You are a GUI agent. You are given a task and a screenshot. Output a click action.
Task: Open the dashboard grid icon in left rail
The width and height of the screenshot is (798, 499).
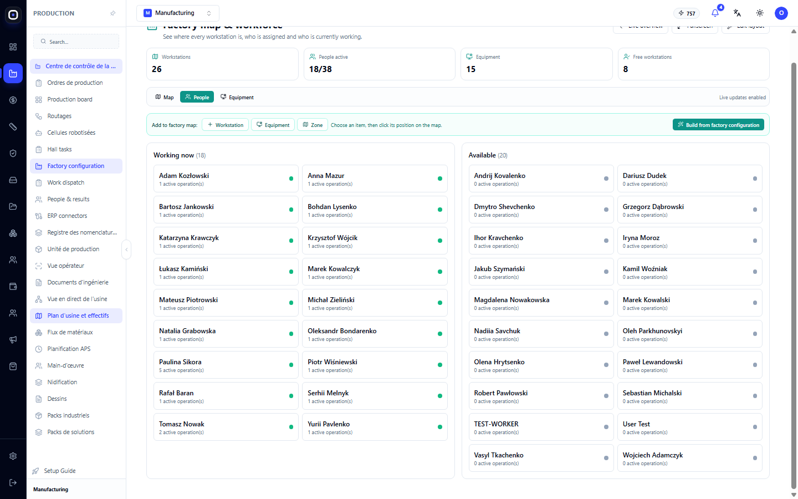tap(13, 47)
